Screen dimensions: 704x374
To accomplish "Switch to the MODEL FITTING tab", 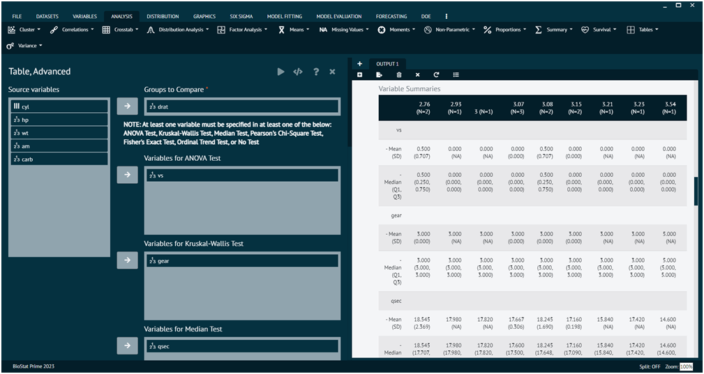I will tap(284, 17).
